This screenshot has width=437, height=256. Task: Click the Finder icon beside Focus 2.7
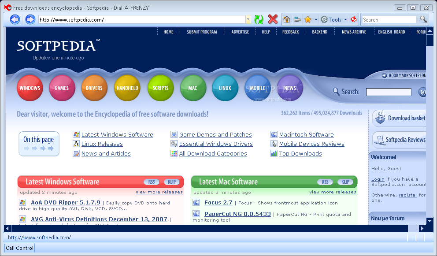(x=196, y=202)
